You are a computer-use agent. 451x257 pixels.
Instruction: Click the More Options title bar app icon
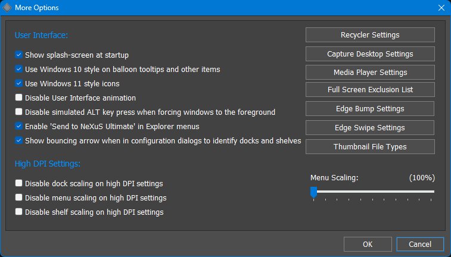(x=7, y=8)
